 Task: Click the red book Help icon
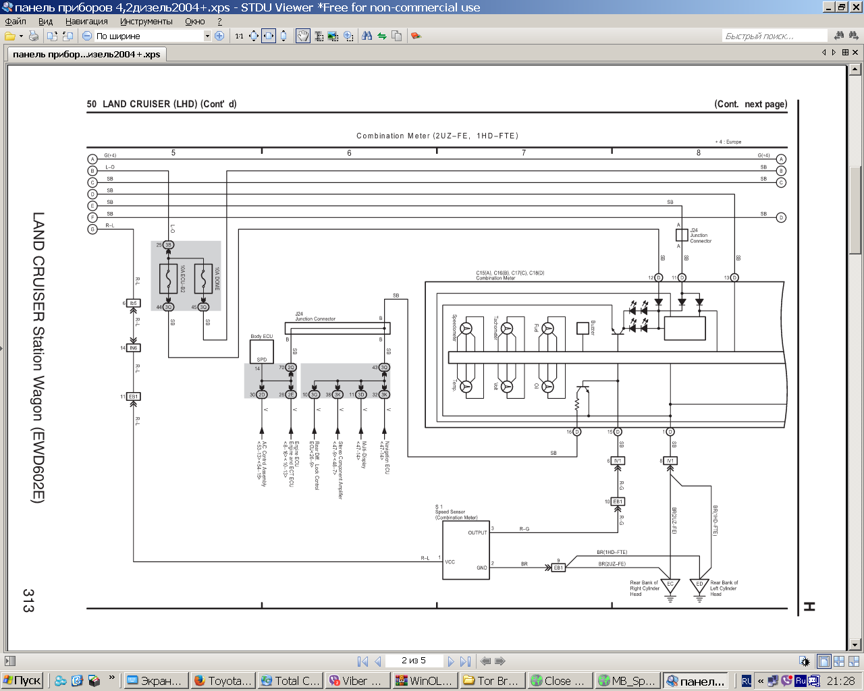tap(416, 36)
